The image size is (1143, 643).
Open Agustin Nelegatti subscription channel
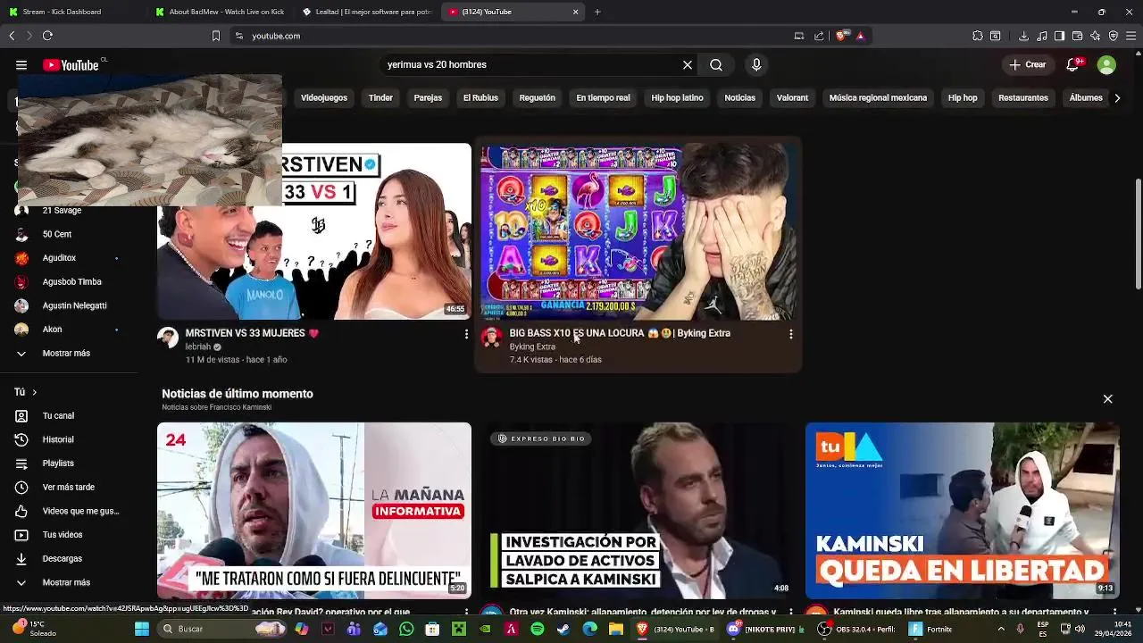tap(74, 305)
